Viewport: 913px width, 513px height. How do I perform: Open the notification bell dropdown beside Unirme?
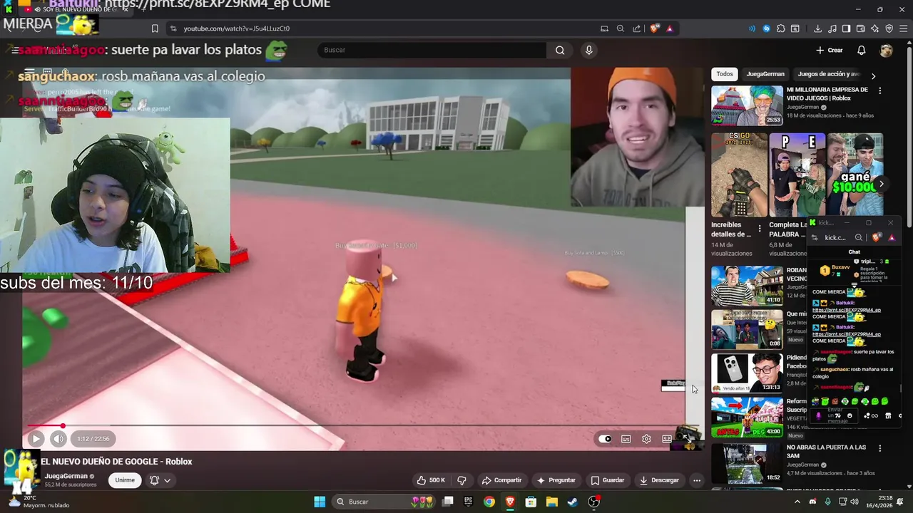160,480
